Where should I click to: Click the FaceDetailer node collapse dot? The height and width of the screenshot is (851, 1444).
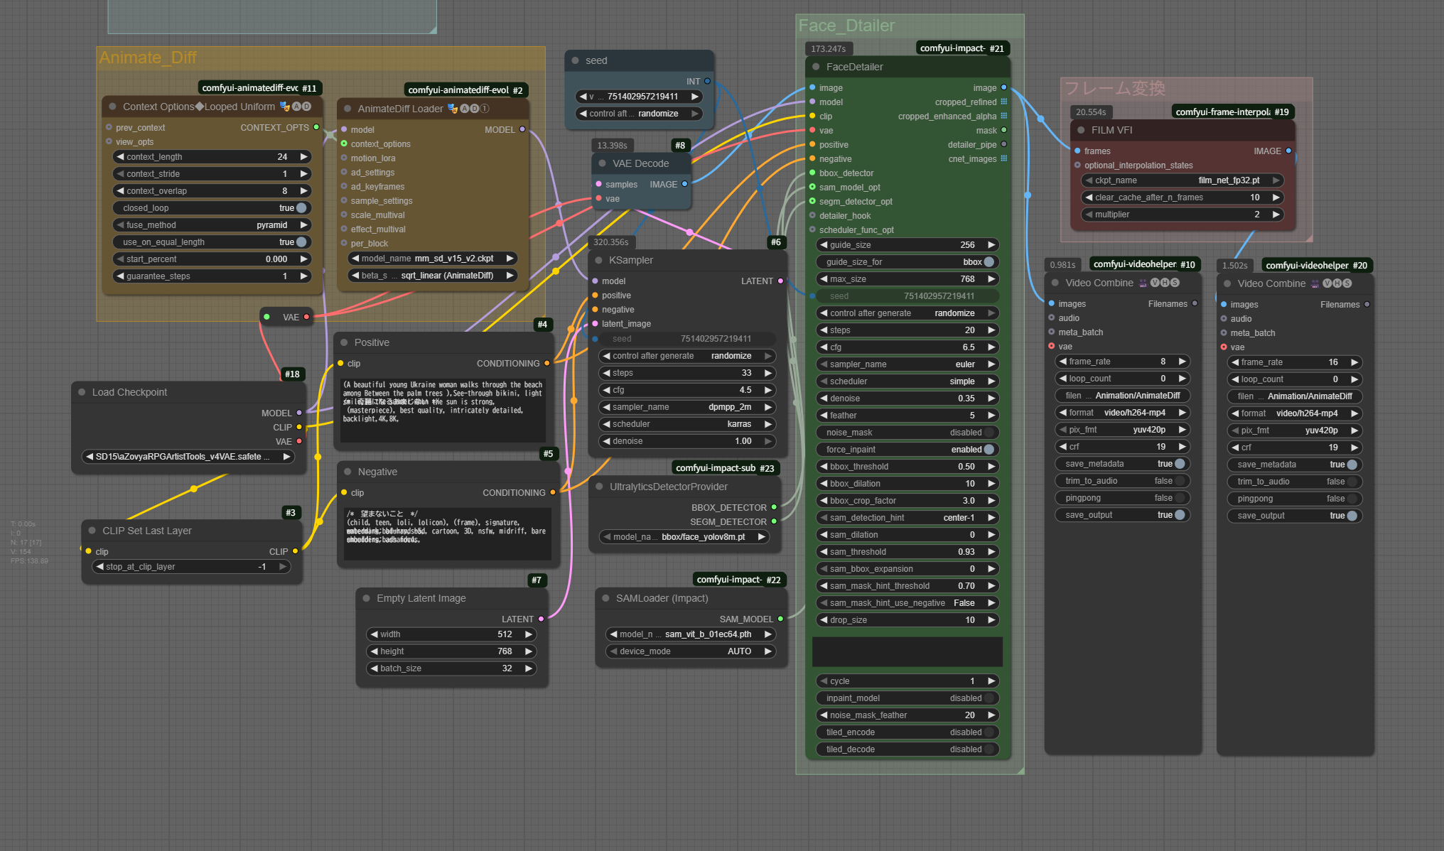[x=816, y=67]
